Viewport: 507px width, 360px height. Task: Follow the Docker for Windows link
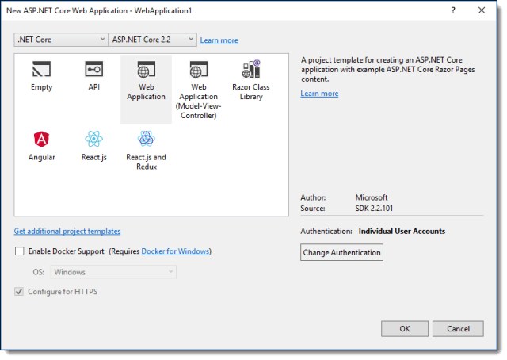(175, 251)
